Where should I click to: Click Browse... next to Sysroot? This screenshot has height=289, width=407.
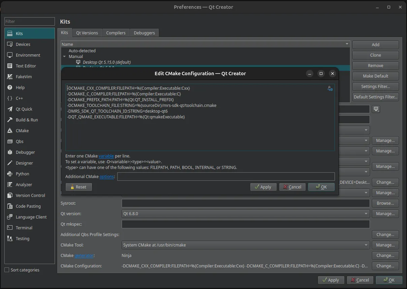coord(385,203)
